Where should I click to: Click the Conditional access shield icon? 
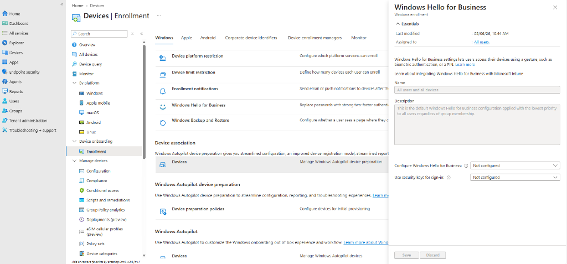click(81, 190)
